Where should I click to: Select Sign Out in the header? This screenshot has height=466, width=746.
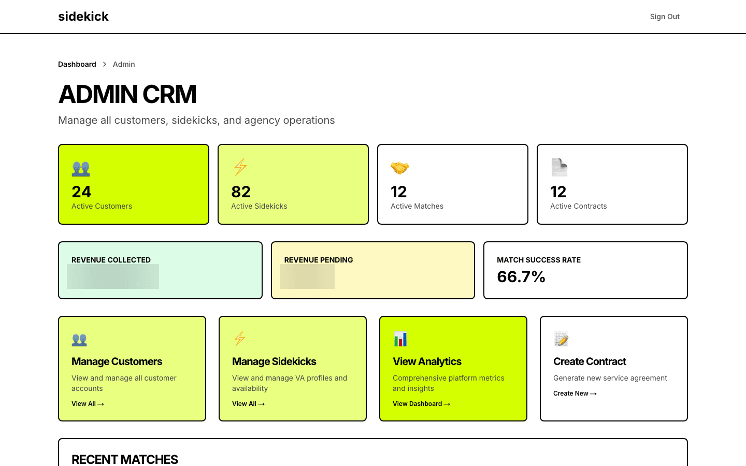click(x=665, y=16)
